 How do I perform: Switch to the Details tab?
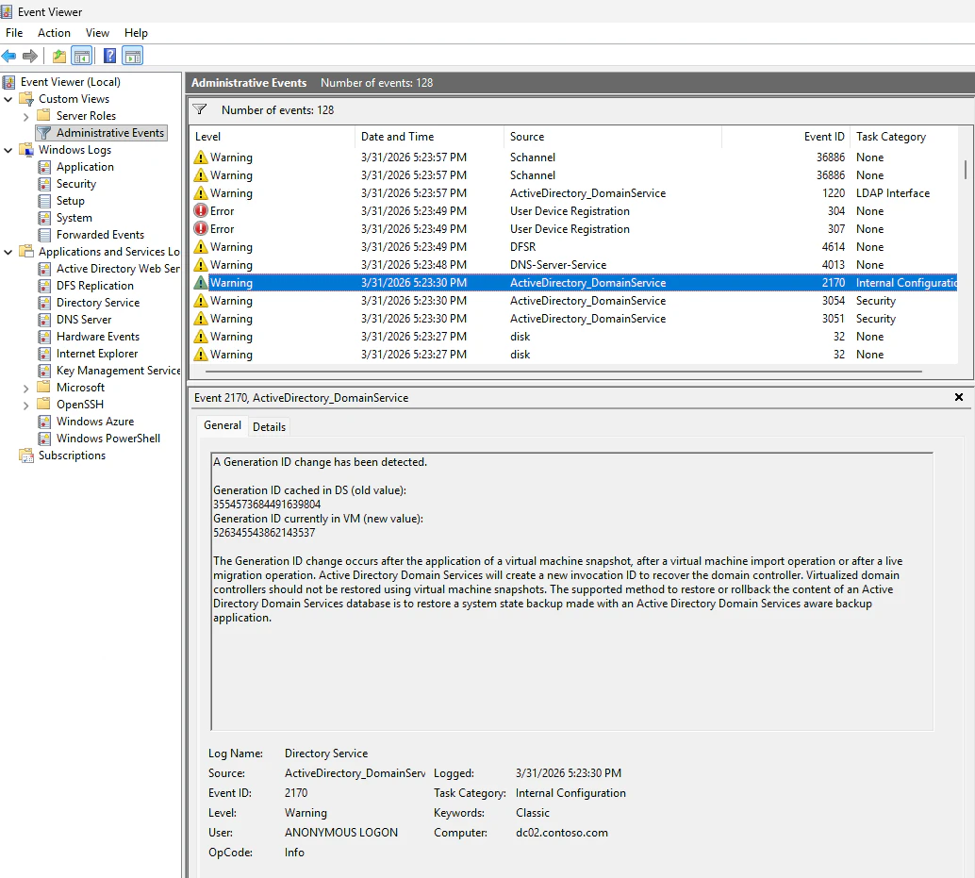270,427
